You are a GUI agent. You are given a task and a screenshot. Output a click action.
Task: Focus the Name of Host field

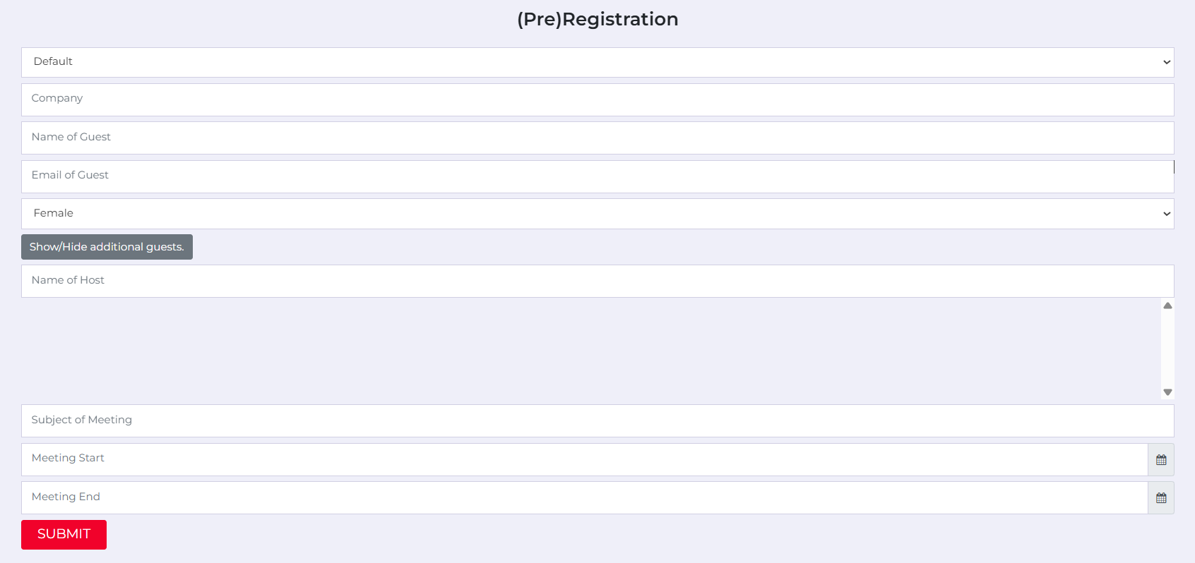click(597, 281)
